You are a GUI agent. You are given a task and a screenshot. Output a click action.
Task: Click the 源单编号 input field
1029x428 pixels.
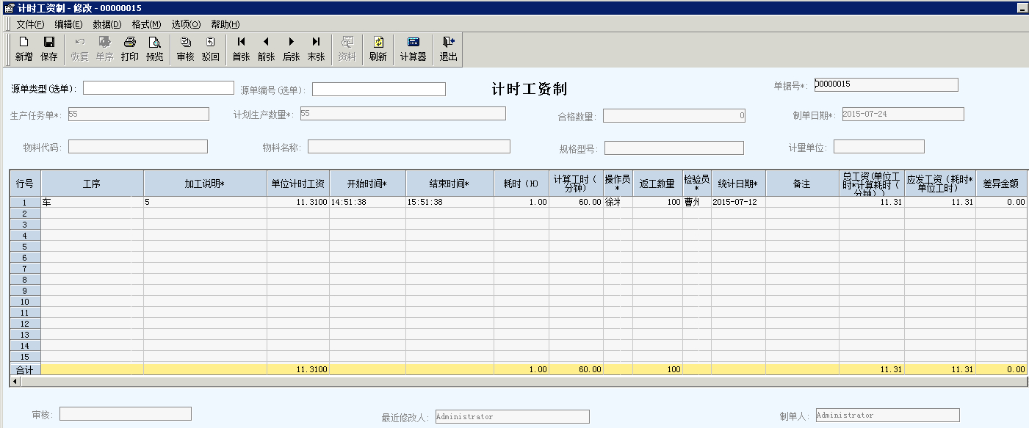tap(379, 90)
